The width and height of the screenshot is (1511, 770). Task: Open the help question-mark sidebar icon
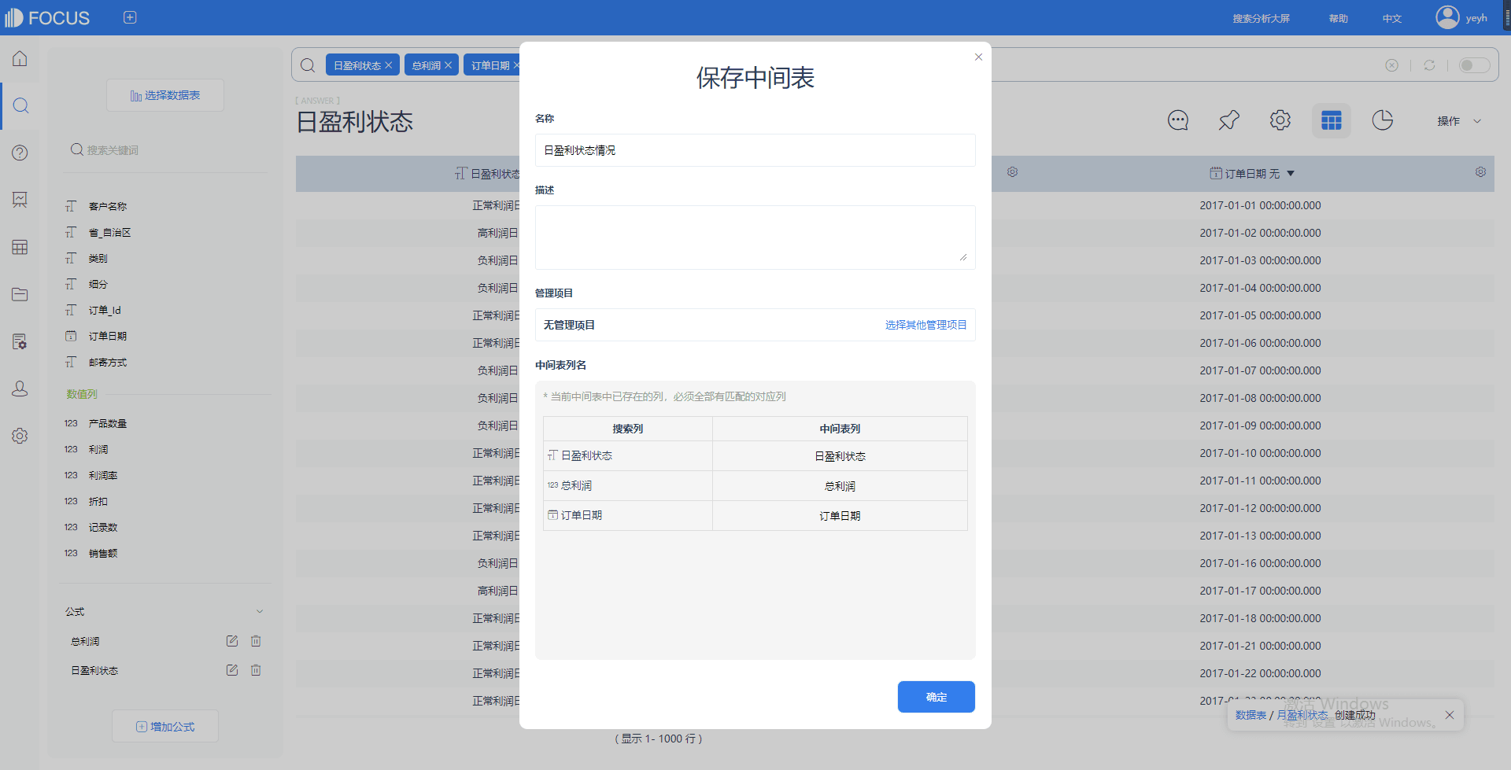pos(20,153)
